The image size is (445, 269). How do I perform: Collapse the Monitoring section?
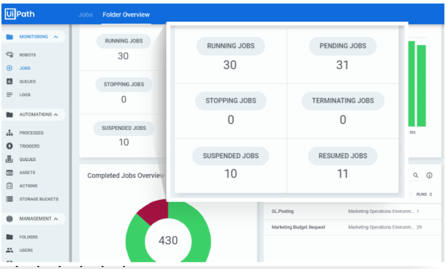click(x=56, y=37)
